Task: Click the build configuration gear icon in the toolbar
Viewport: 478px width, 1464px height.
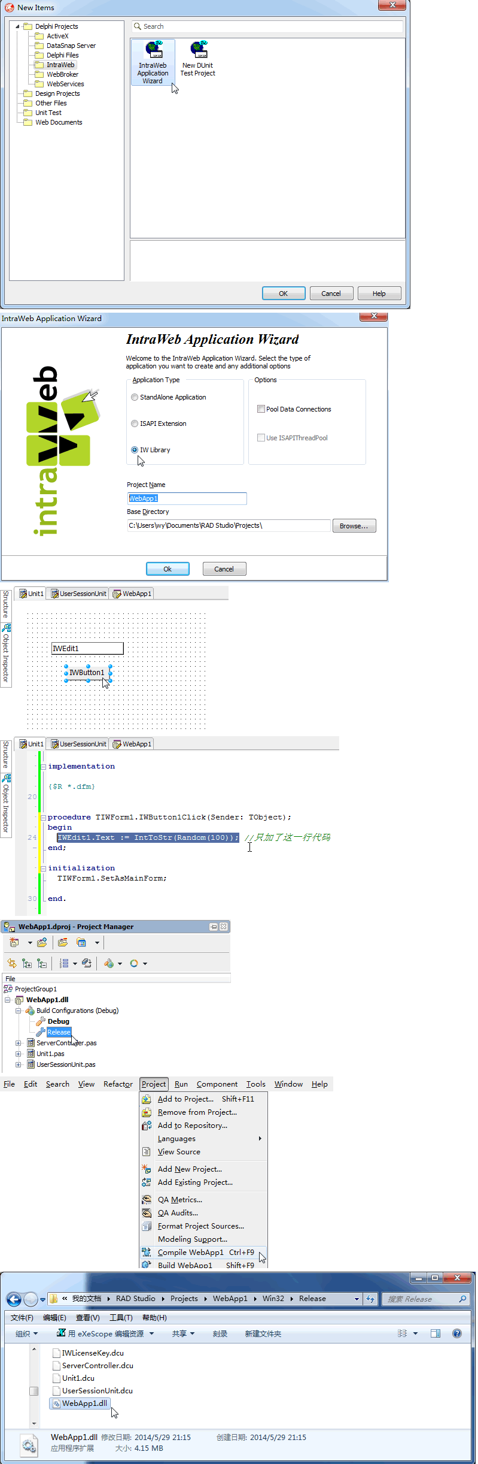Action: pos(109,963)
